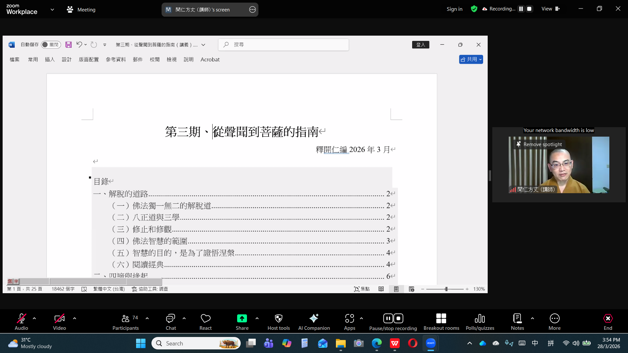Open the View dropdown menu
The height and width of the screenshot is (353, 628).
coord(550,9)
